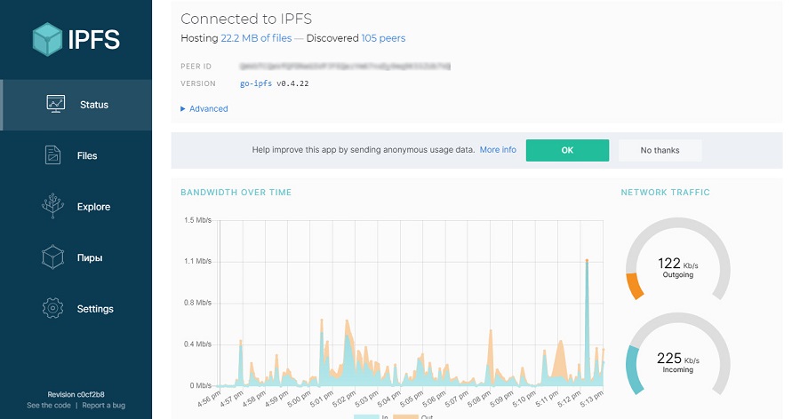This screenshot has height=419, width=800.
Task: Open the Status section
Action: coord(76,105)
